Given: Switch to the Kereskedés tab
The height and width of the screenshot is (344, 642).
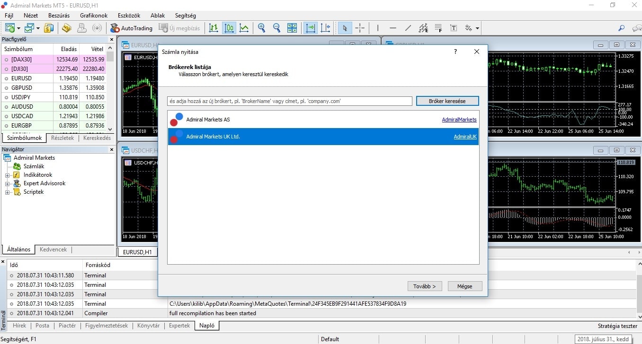Looking at the screenshot, I should click(97, 138).
